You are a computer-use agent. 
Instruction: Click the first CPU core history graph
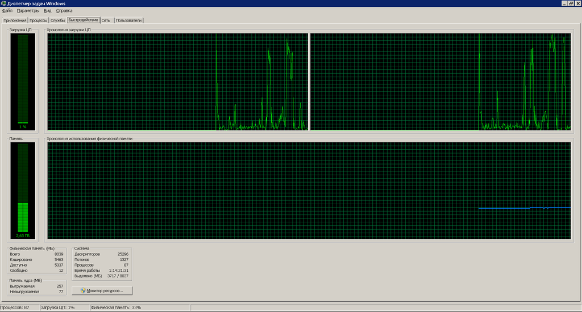click(x=177, y=82)
